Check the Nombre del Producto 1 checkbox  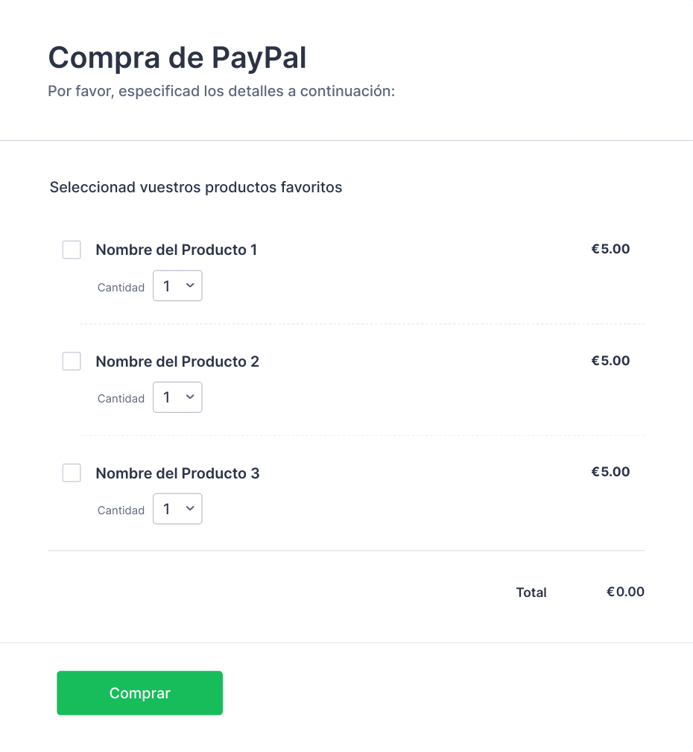click(x=72, y=250)
